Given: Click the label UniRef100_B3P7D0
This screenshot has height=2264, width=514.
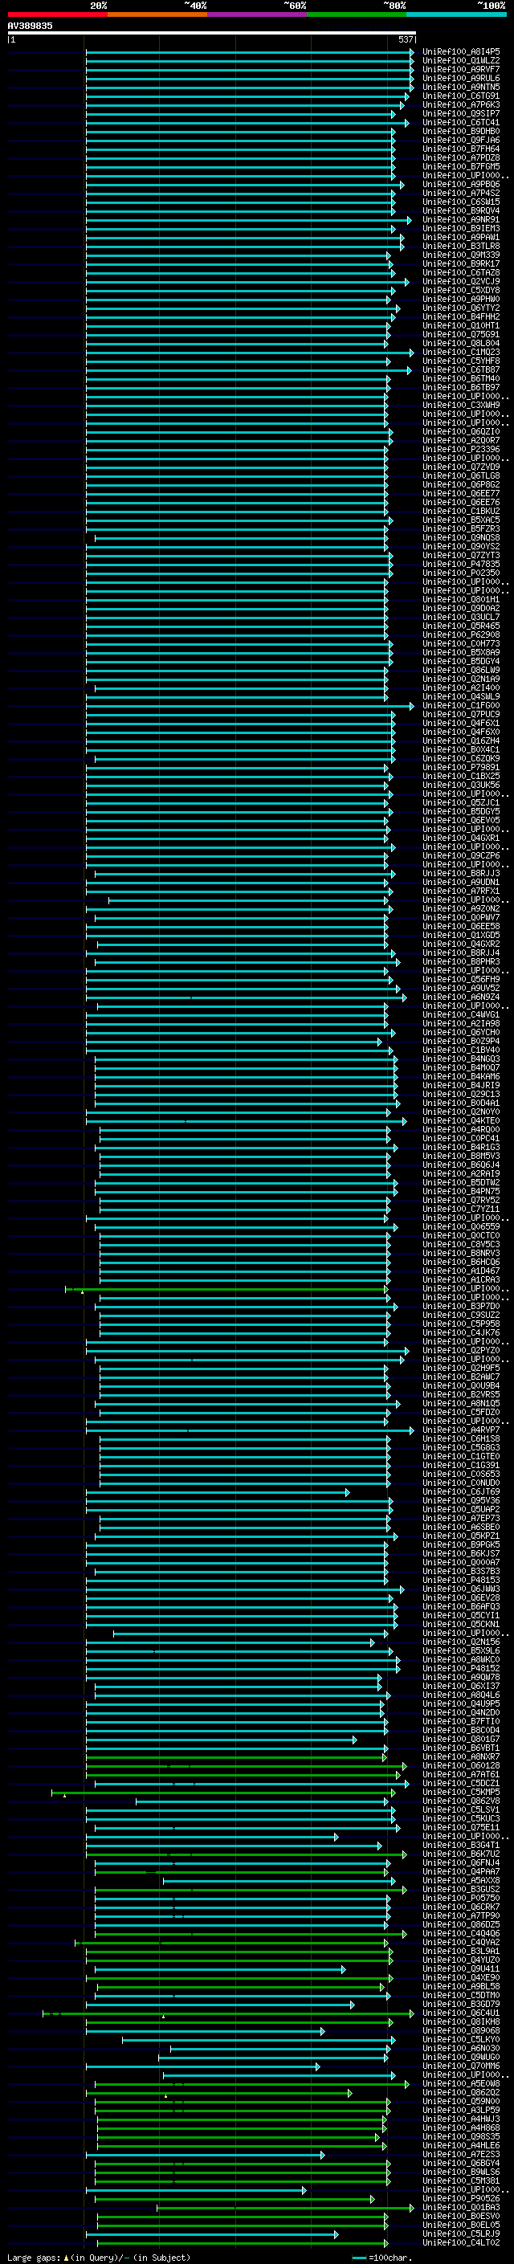Looking at the screenshot, I should (461, 1306).
